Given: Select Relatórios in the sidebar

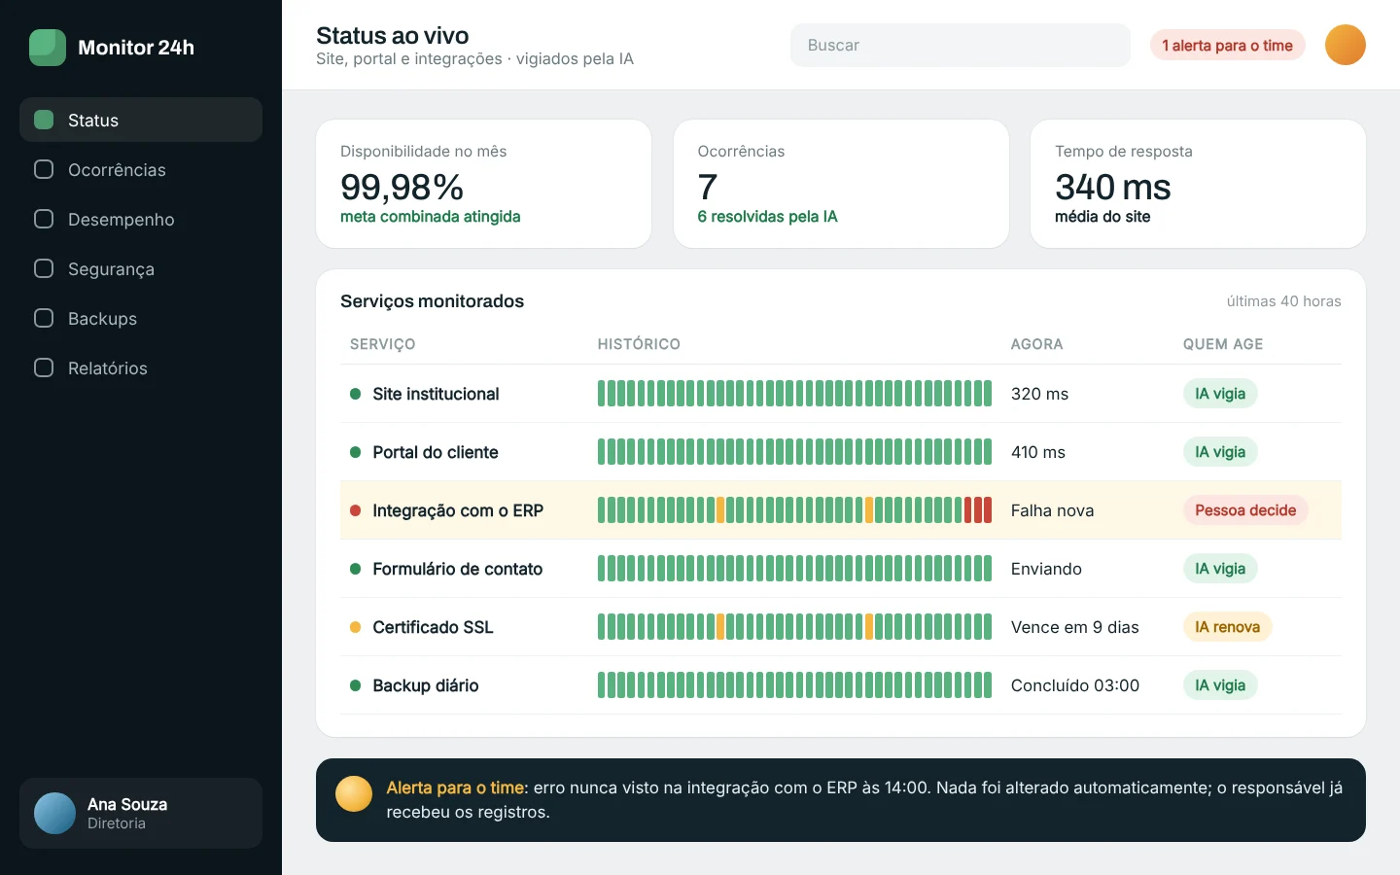Looking at the screenshot, I should 141,367.
